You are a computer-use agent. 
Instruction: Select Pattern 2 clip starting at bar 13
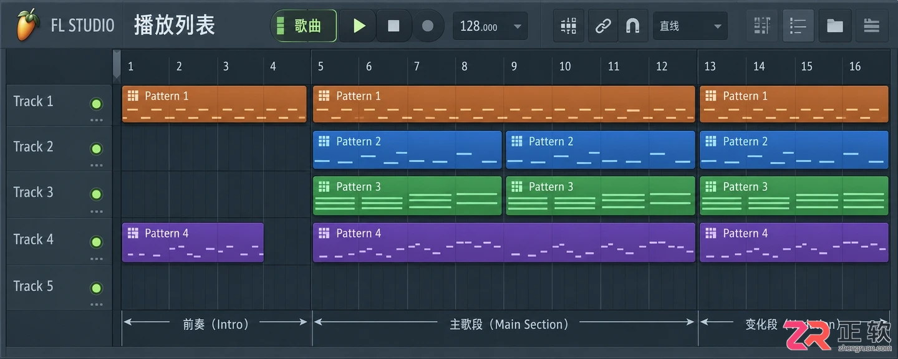[794, 150]
